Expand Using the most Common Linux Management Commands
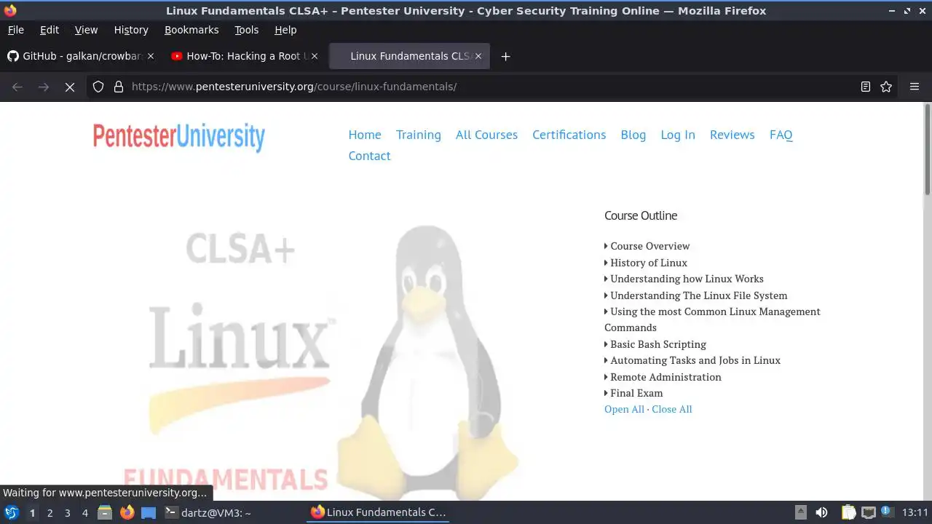The image size is (932, 524). (712, 319)
